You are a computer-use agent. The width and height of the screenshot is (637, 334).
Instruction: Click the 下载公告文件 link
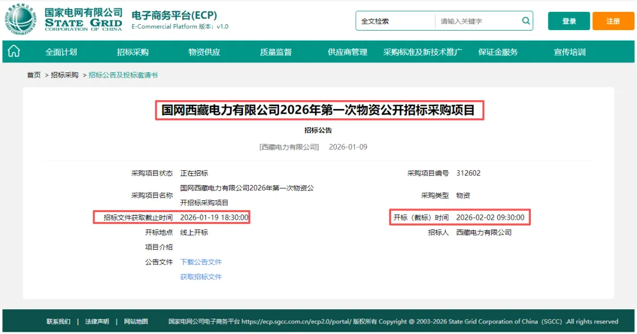[x=201, y=262]
